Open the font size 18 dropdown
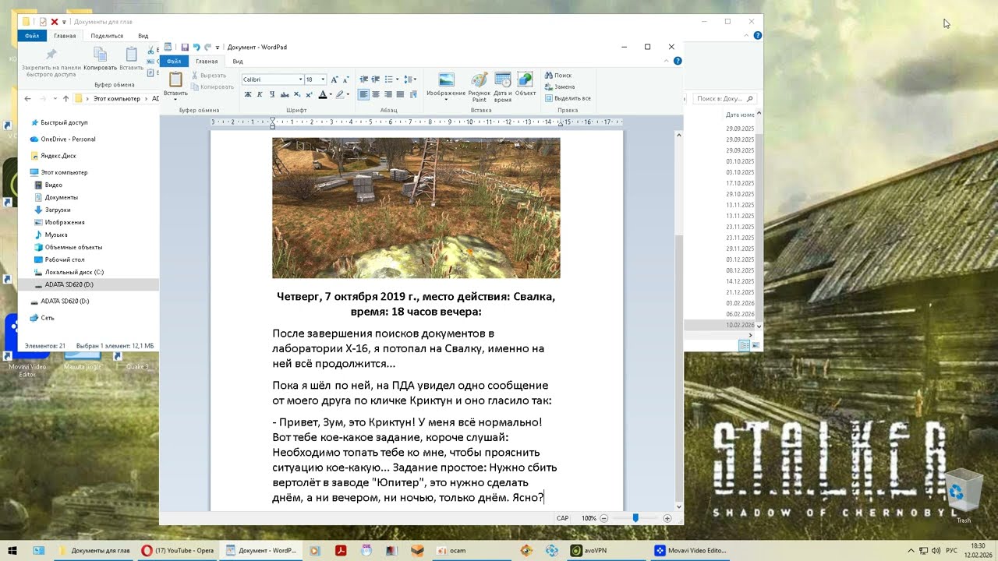Screen dimensions: 998x561 point(324,79)
